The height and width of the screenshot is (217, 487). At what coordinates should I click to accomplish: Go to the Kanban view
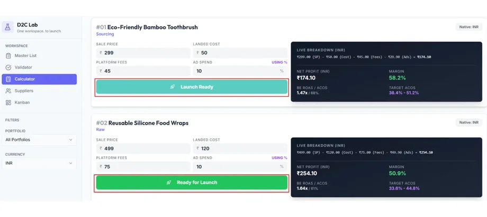(22, 102)
